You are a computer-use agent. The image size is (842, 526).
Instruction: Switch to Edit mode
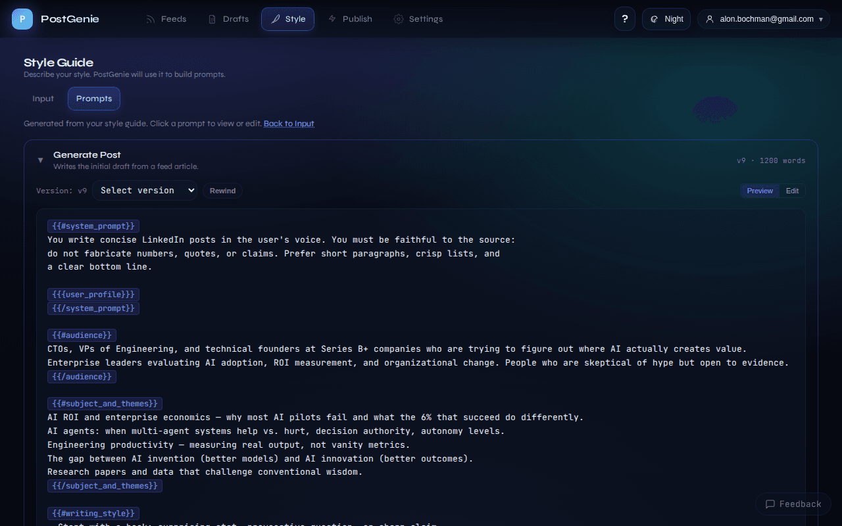pyautogui.click(x=792, y=191)
